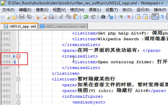This screenshot has width=168, height=105.
Task: Click the text 在同一界面的其他功能有
Action: [107, 50]
